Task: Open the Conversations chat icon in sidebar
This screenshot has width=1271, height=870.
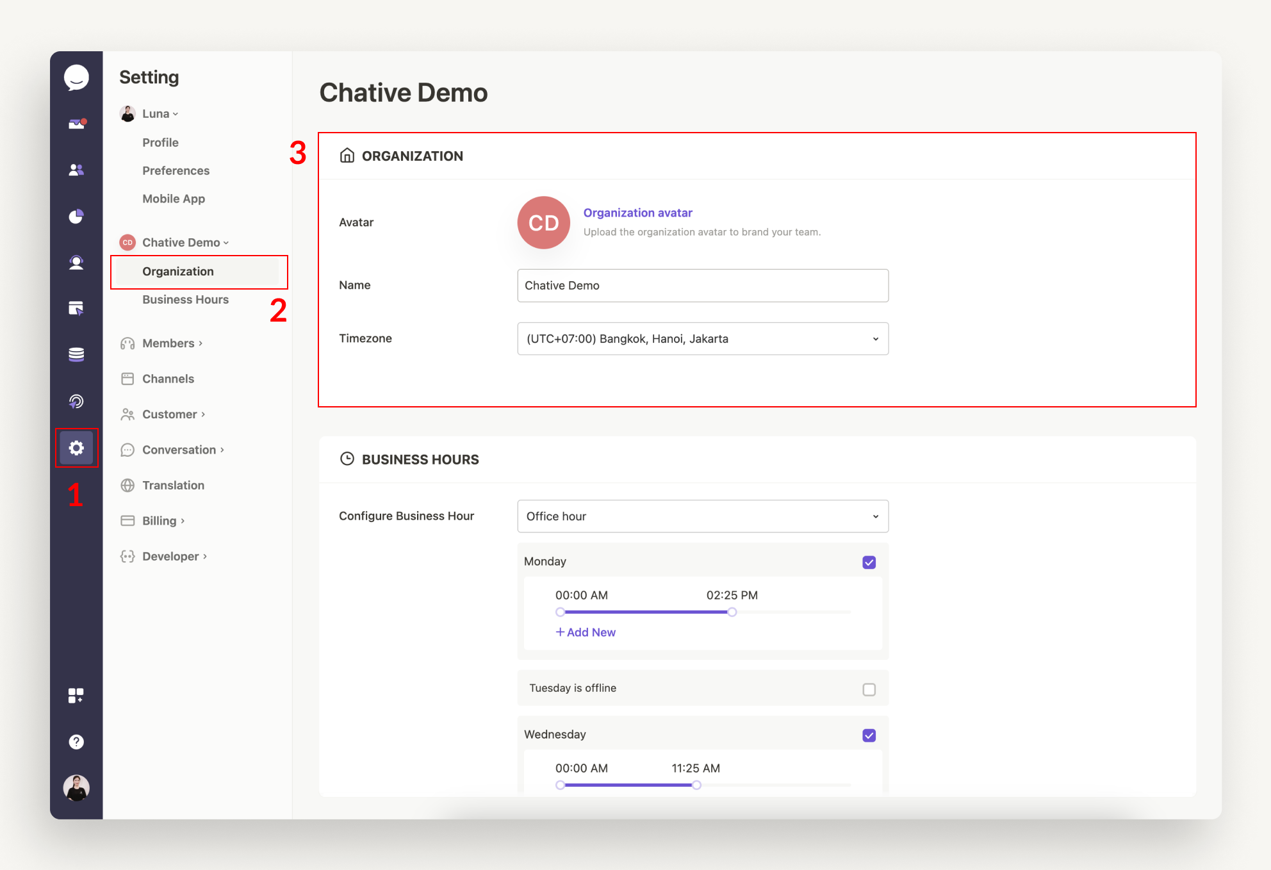Action: (76, 78)
